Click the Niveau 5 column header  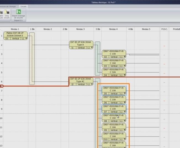coord(146,29)
